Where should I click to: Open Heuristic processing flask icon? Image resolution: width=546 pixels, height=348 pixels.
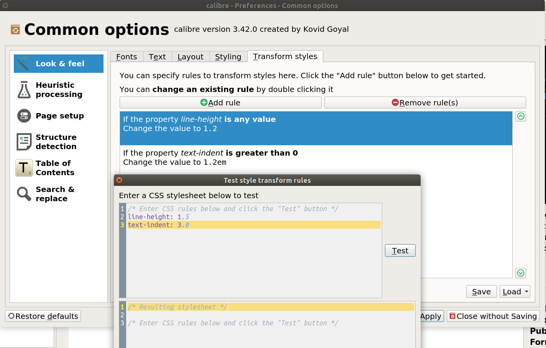pyautogui.click(x=24, y=90)
